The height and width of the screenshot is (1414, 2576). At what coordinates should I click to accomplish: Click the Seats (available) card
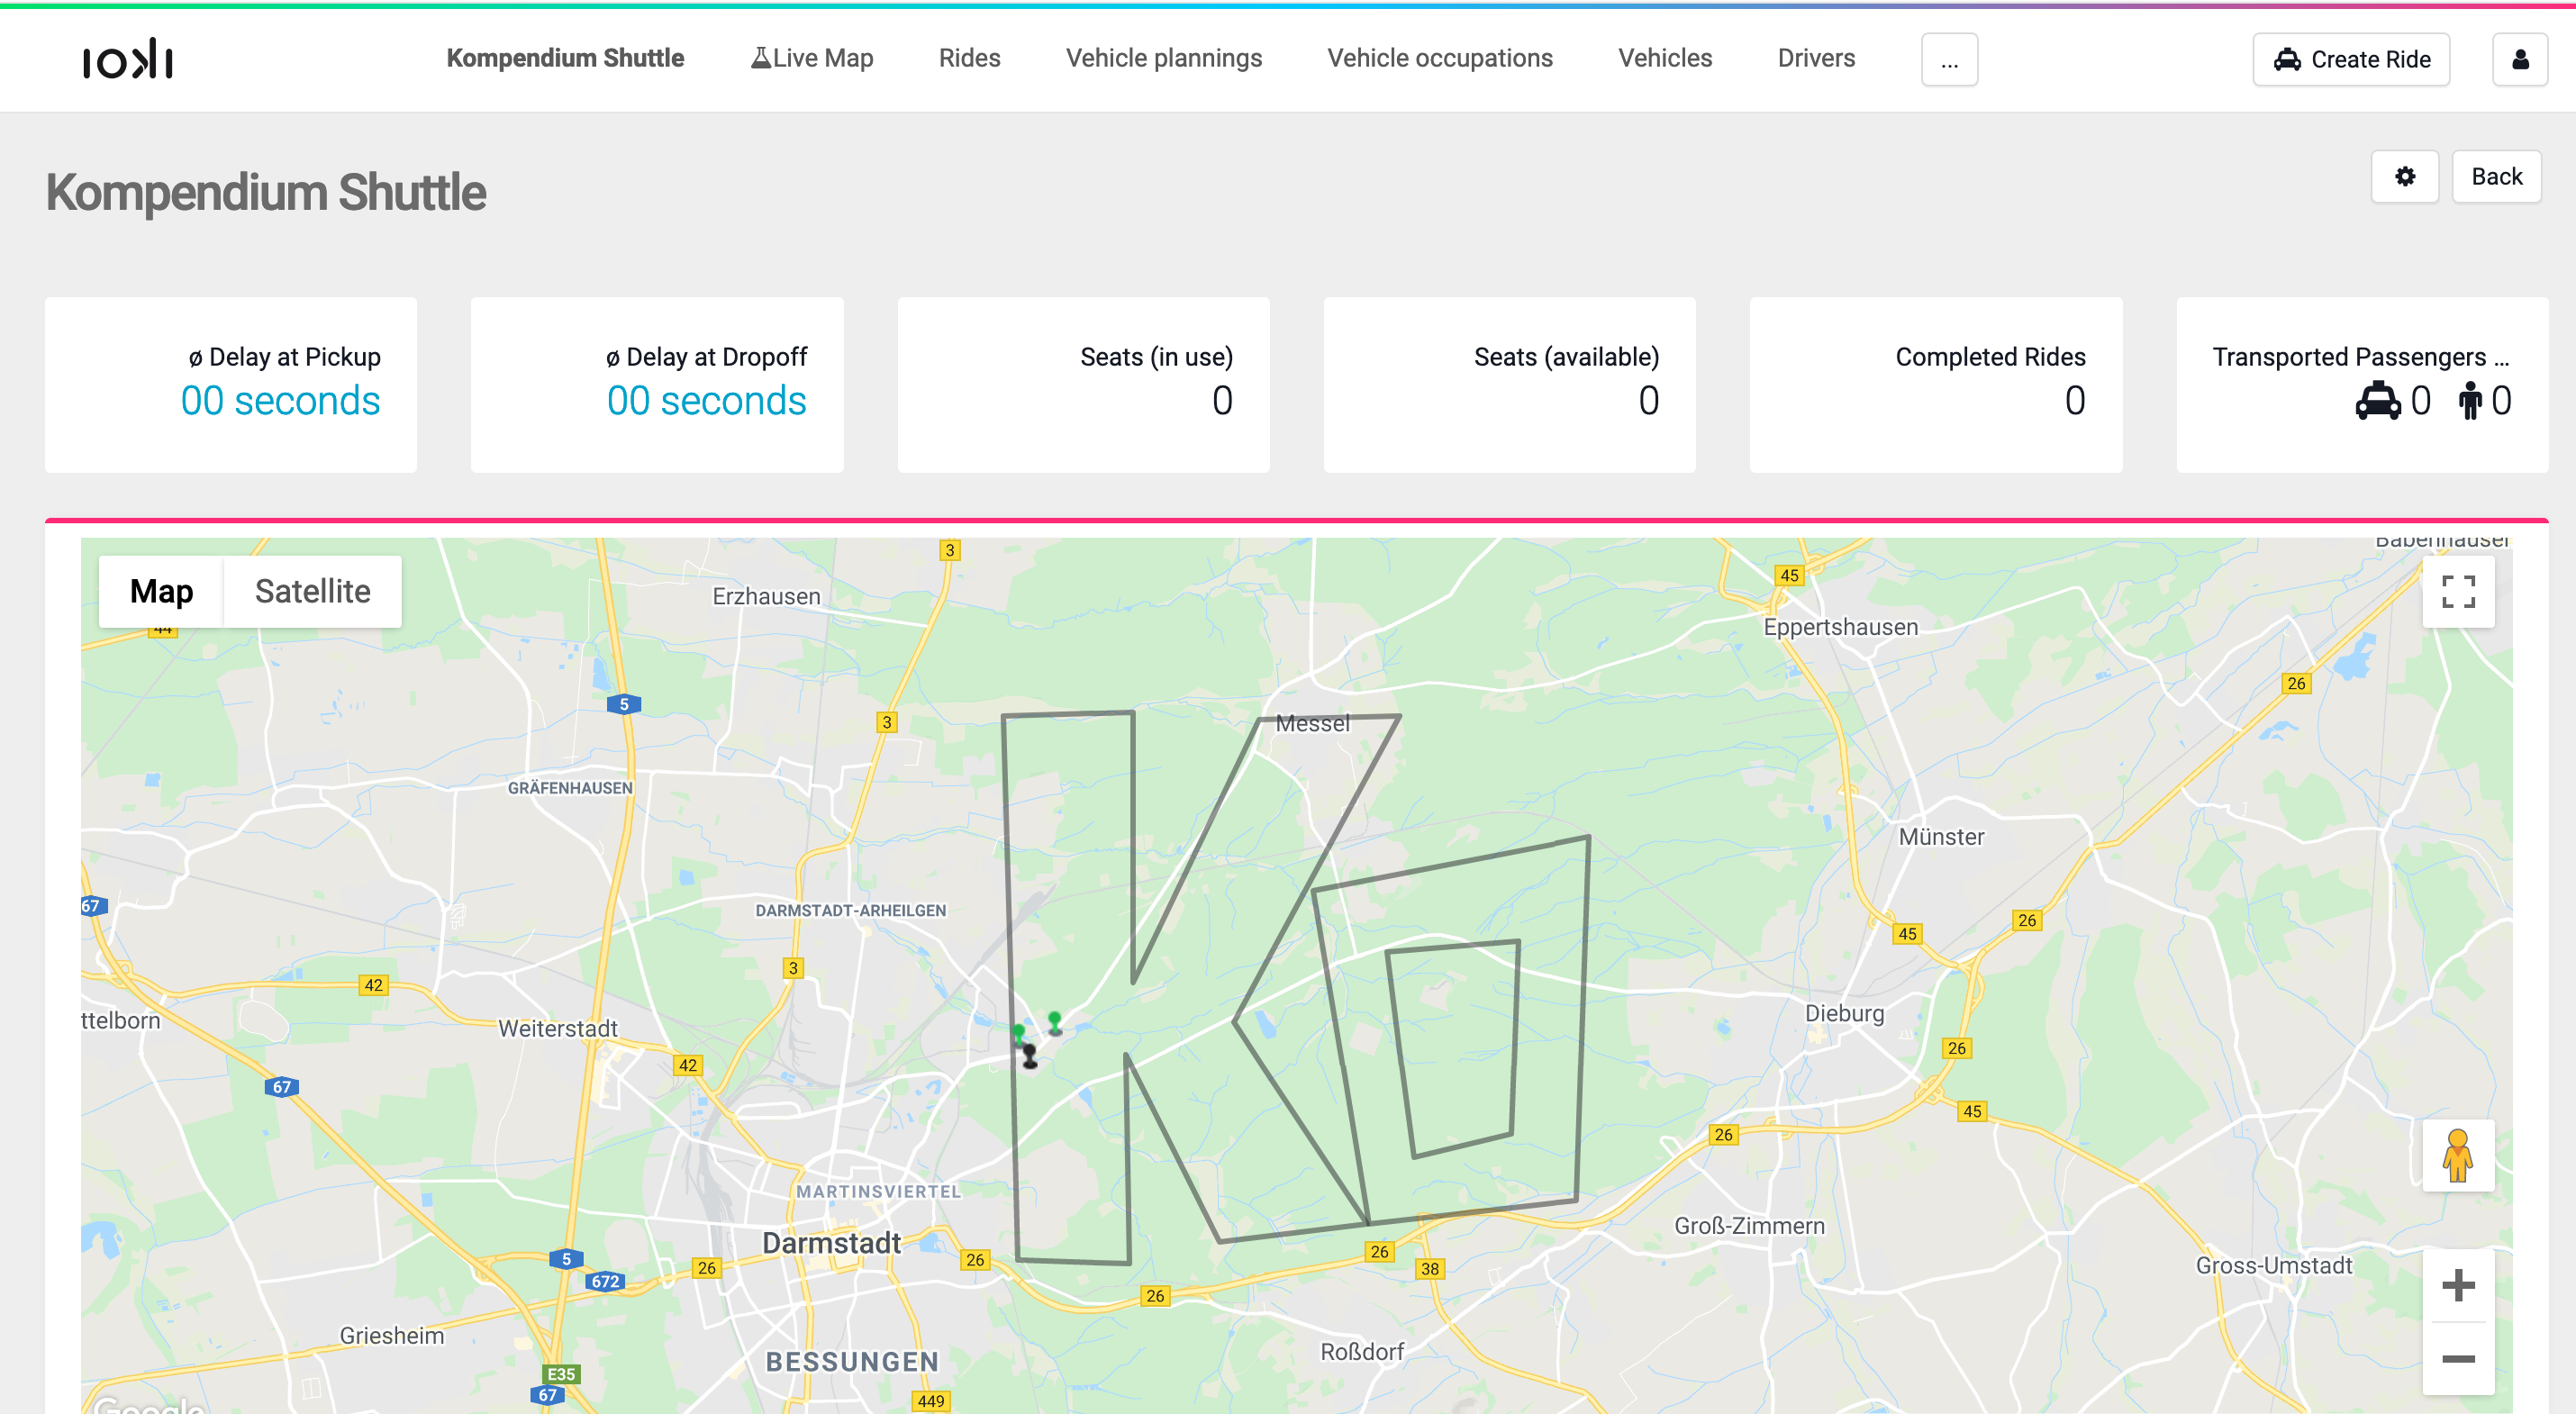tap(1509, 385)
